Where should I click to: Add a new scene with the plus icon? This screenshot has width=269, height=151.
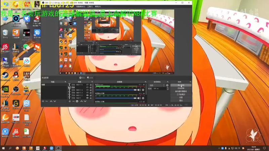point(43,101)
